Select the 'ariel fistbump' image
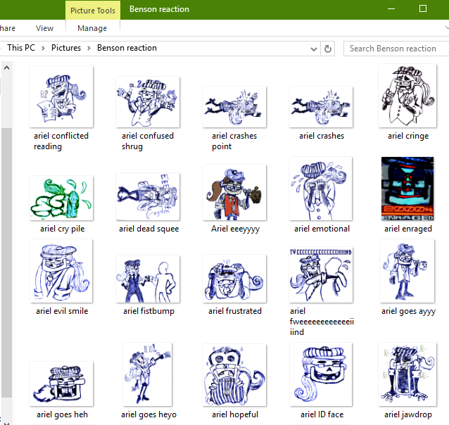This screenshot has height=425, width=449. (x=148, y=279)
